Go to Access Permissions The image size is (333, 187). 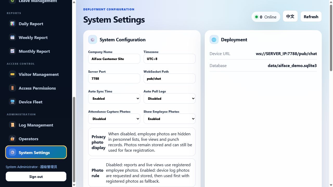[x=36, y=88]
